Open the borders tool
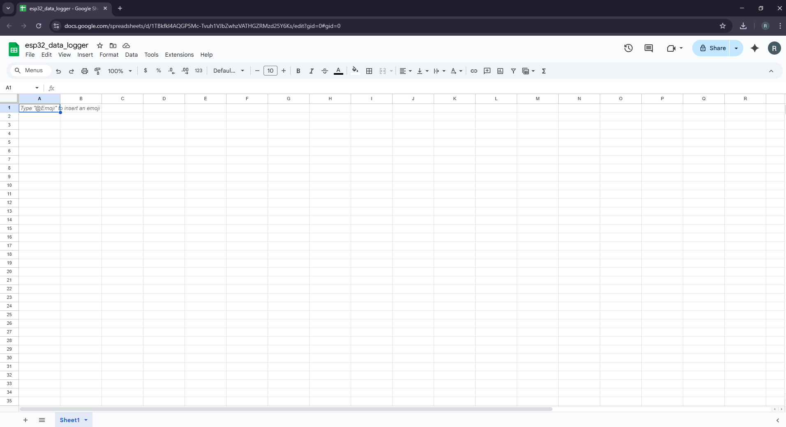 click(x=369, y=71)
